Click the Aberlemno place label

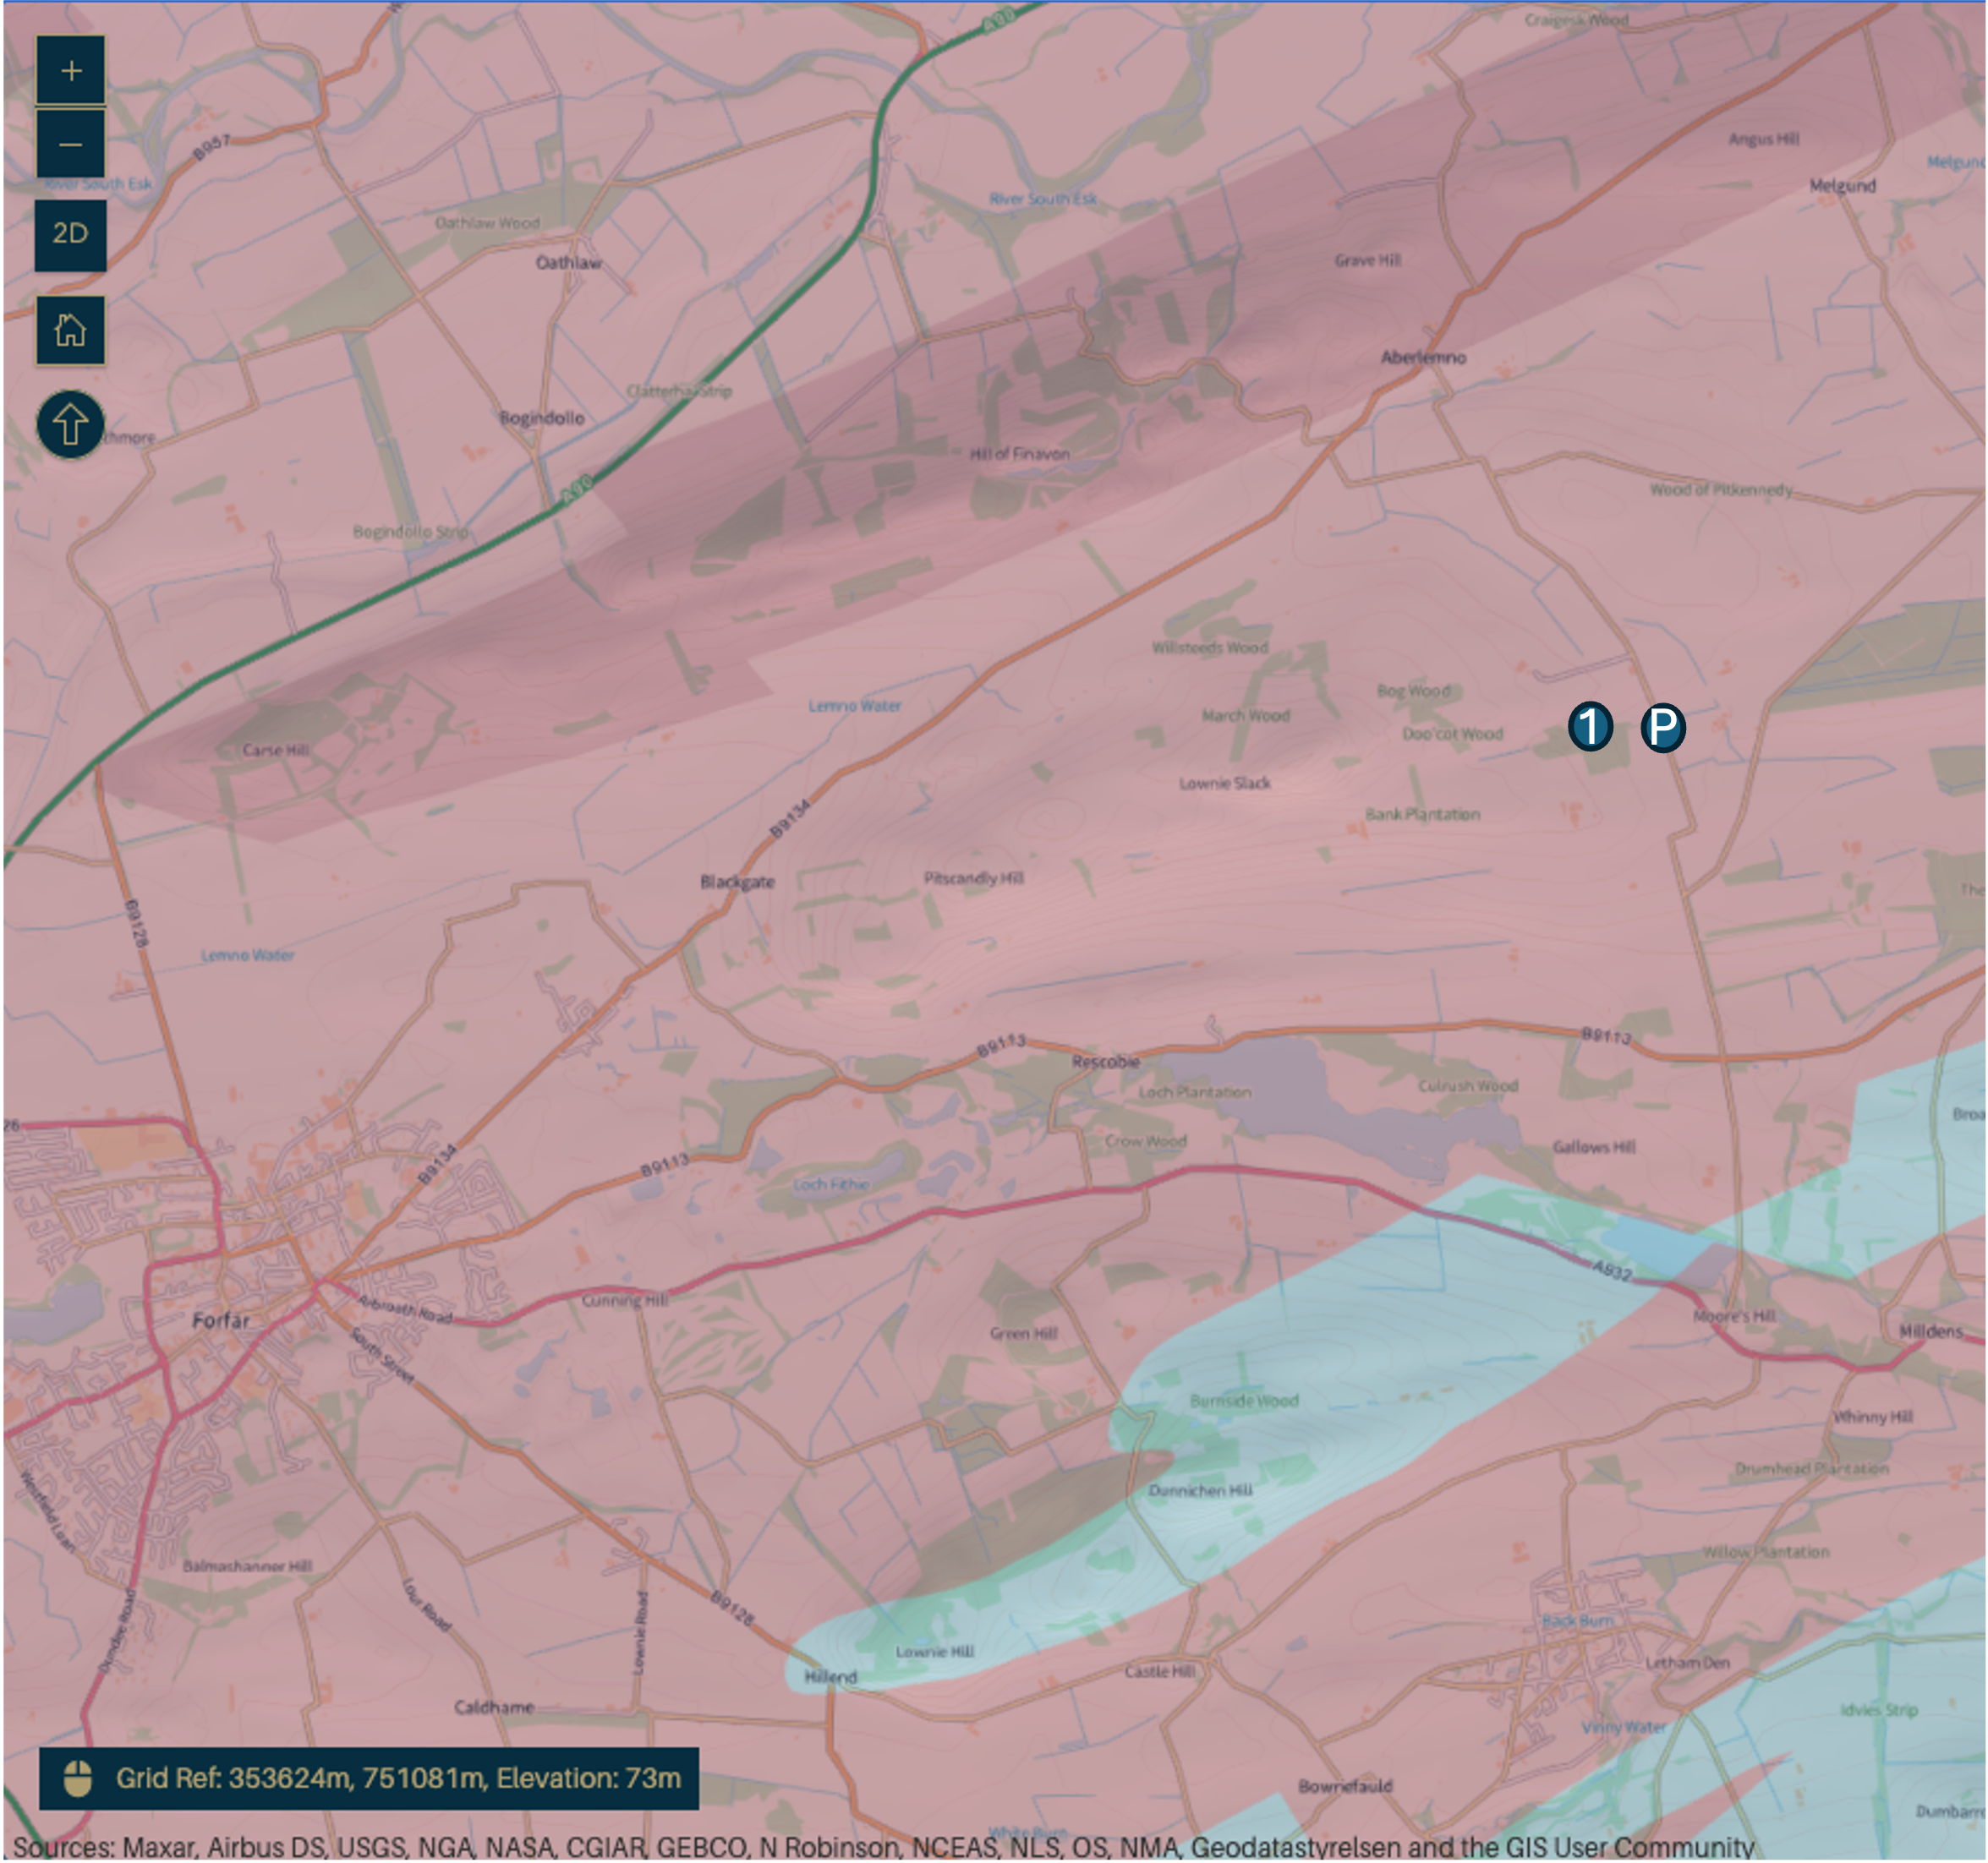[x=1423, y=358]
